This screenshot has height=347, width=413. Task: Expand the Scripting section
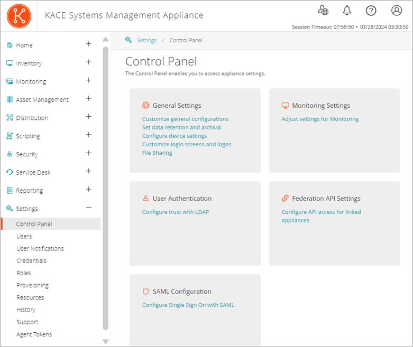(x=89, y=135)
